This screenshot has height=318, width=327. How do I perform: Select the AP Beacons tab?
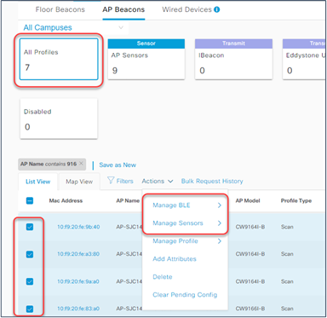pyautogui.click(x=123, y=9)
